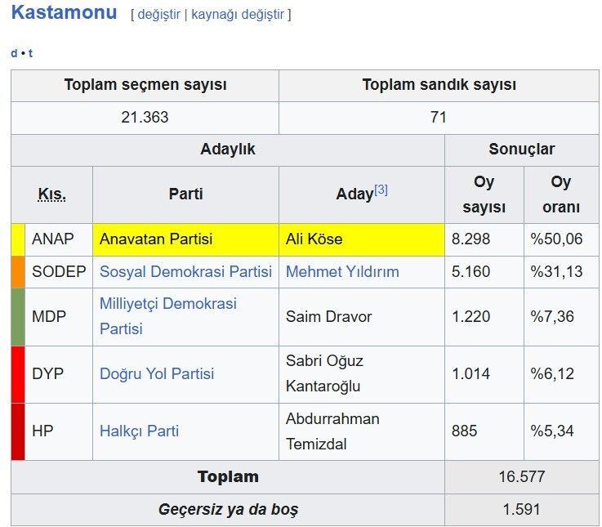Open the 't' template link
The width and height of the screenshot is (602, 527).
[30, 53]
